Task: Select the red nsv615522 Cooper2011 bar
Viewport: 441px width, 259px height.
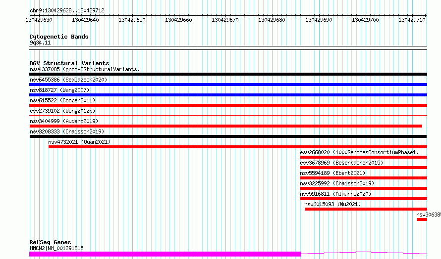Action: [x=228, y=105]
